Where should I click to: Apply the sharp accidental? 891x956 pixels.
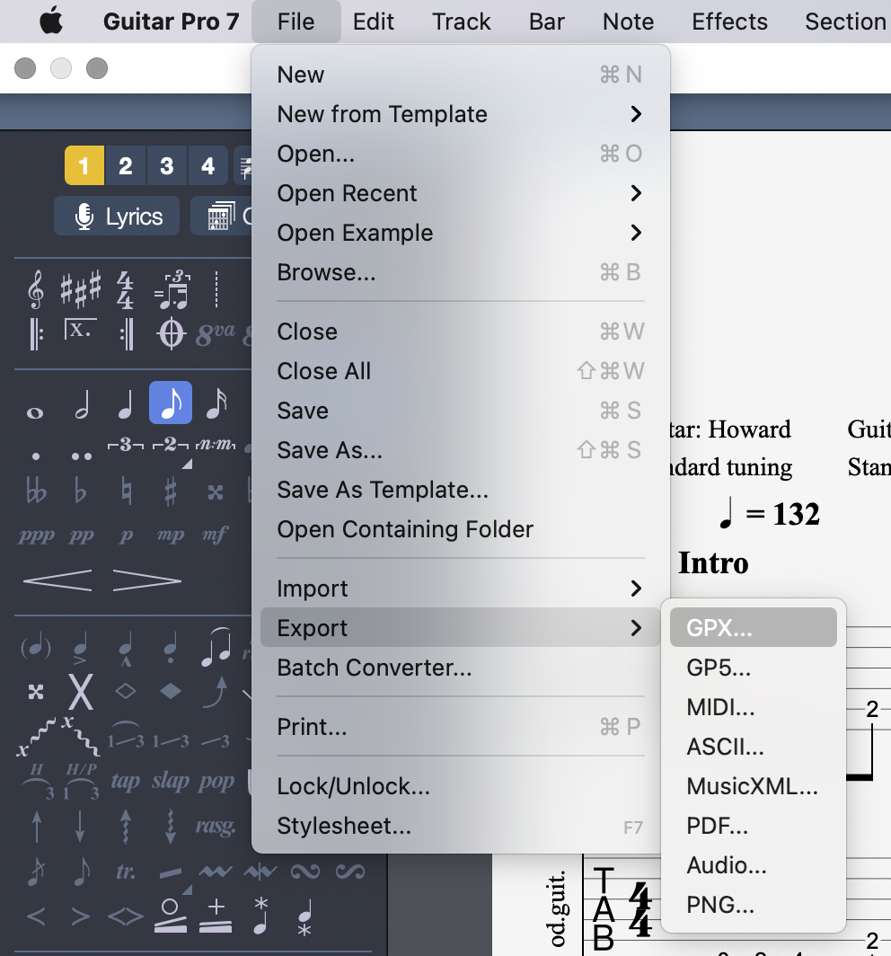click(x=171, y=491)
